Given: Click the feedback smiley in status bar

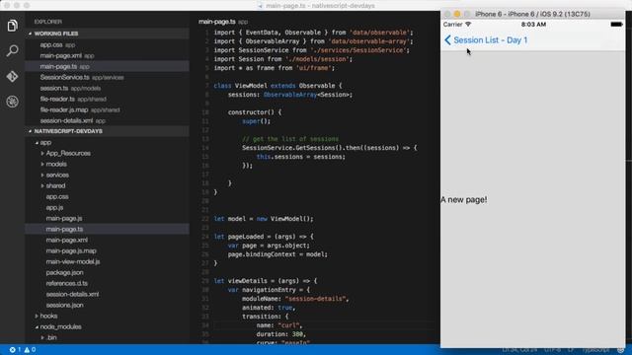Looking at the screenshot, I should (x=621, y=350).
